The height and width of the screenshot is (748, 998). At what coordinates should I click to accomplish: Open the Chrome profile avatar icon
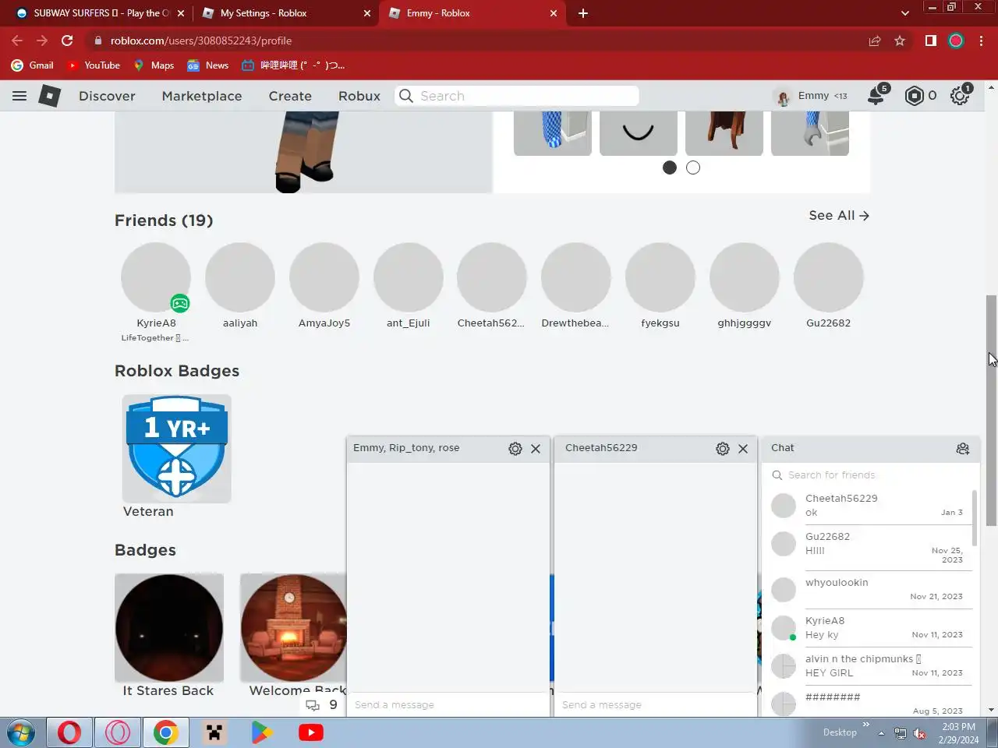click(x=956, y=41)
